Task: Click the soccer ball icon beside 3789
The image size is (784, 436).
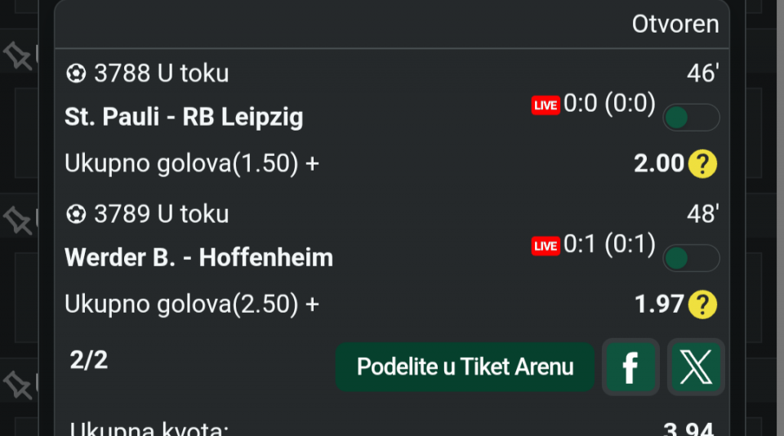Action: pyautogui.click(x=76, y=215)
